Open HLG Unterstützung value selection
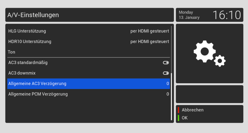 point(149,31)
